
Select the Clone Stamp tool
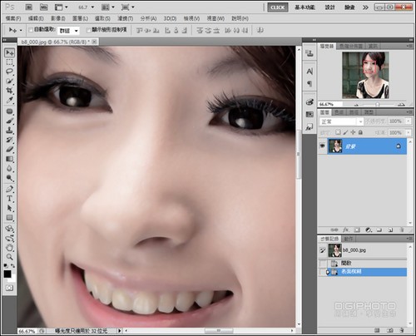9,130
